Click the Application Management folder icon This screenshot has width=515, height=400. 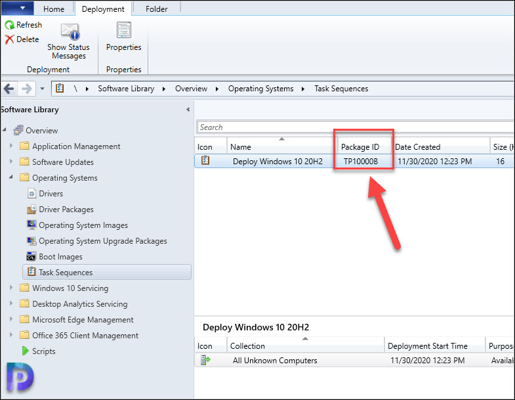pos(24,146)
